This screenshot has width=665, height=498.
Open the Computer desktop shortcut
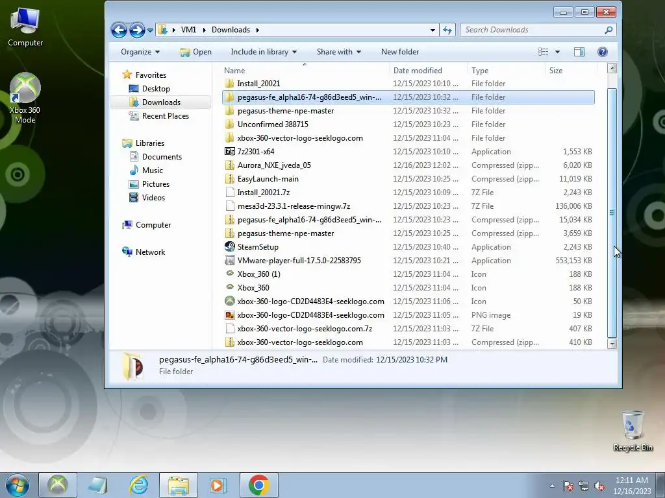pos(25,27)
